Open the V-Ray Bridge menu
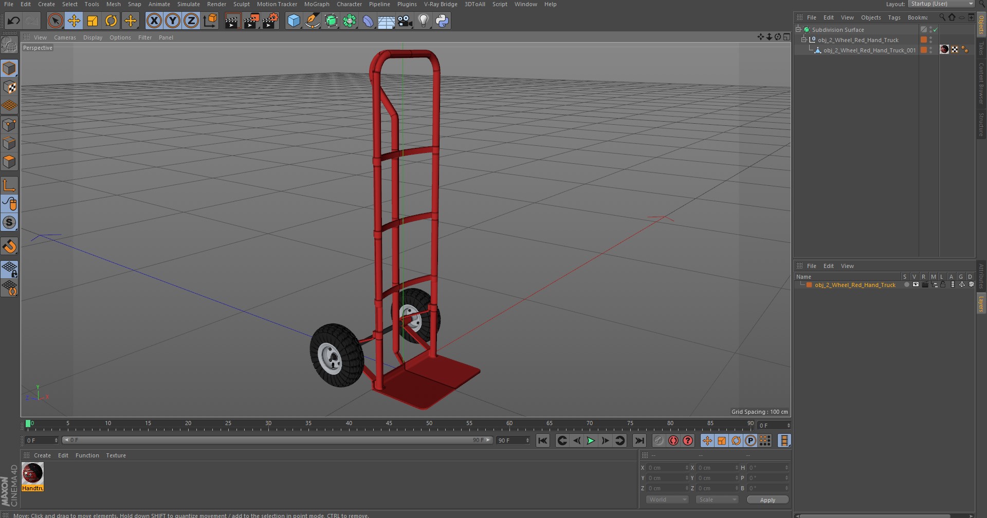This screenshot has width=987, height=518. tap(441, 4)
